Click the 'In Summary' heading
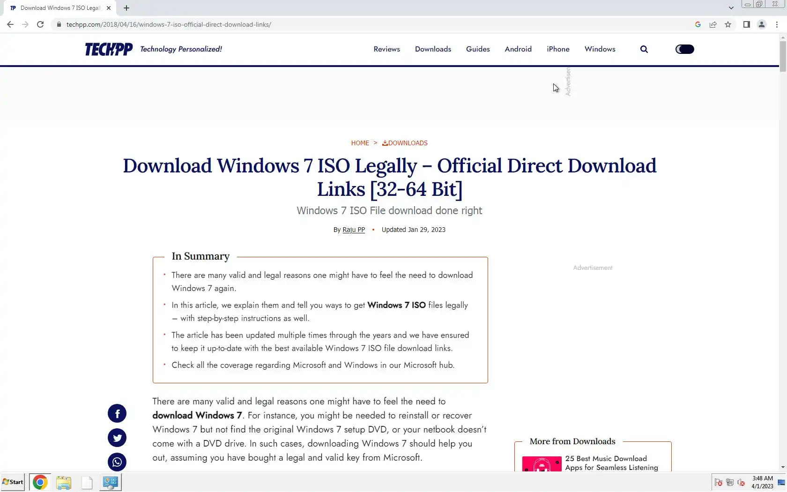The height and width of the screenshot is (492, 787). 200,256
